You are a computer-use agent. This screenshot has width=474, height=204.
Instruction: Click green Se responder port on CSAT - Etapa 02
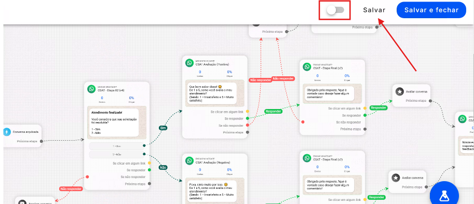150,170
